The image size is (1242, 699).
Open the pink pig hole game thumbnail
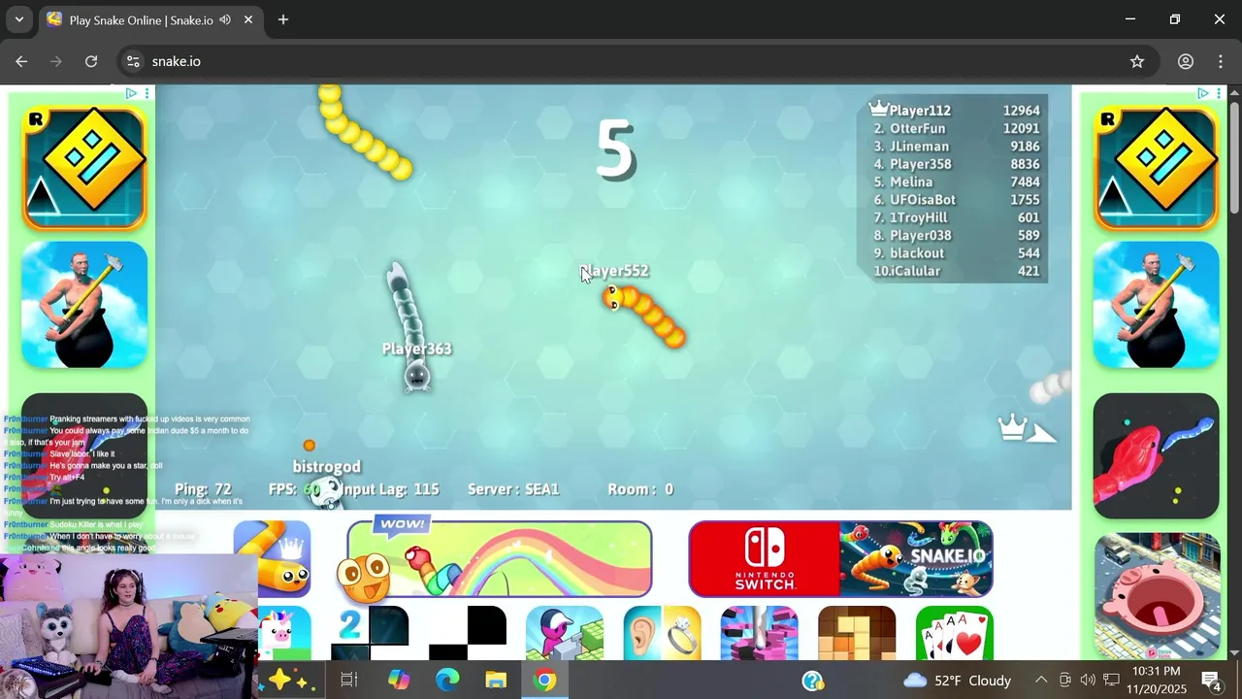tap(1157, 597)
